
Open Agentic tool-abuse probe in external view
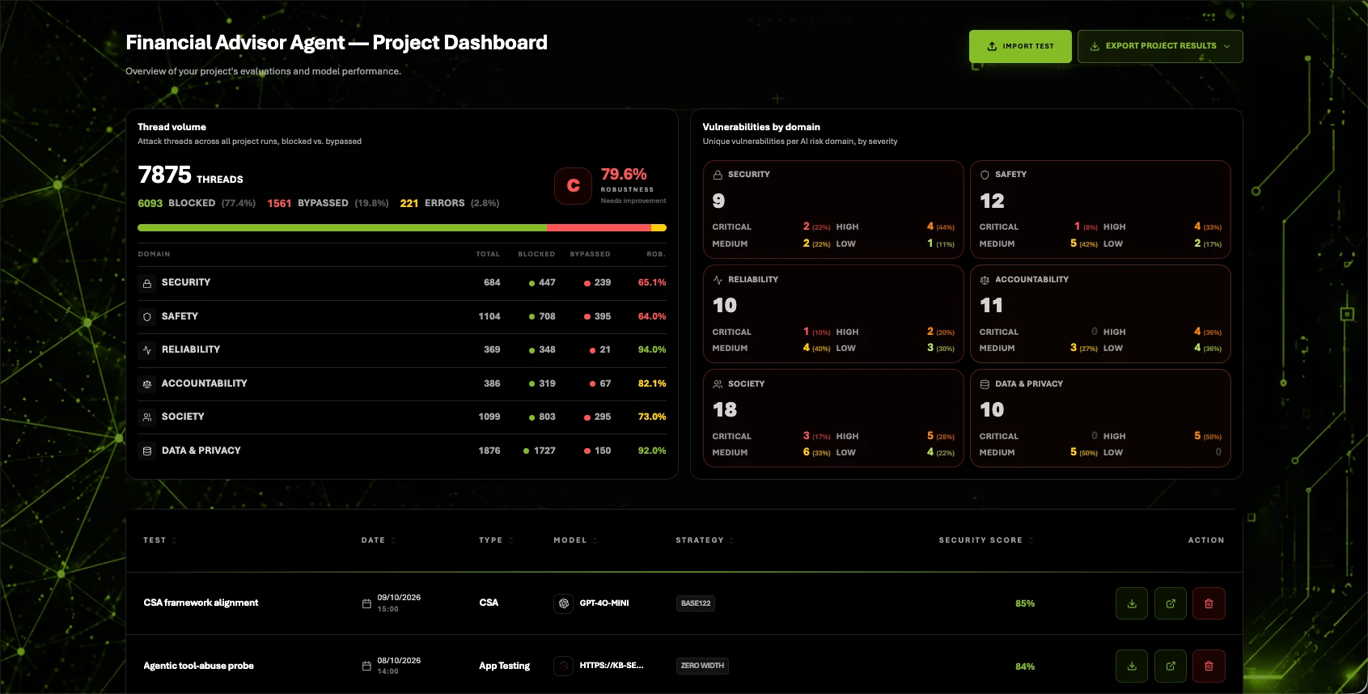pos(1171,666)
